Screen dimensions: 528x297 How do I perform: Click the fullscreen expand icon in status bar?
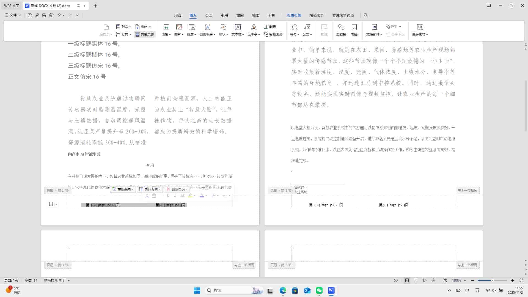tap(521, 280)
